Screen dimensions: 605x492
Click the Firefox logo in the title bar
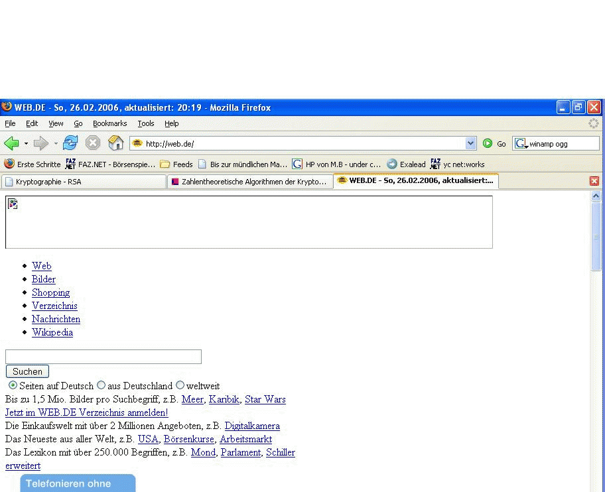[7, 107]
